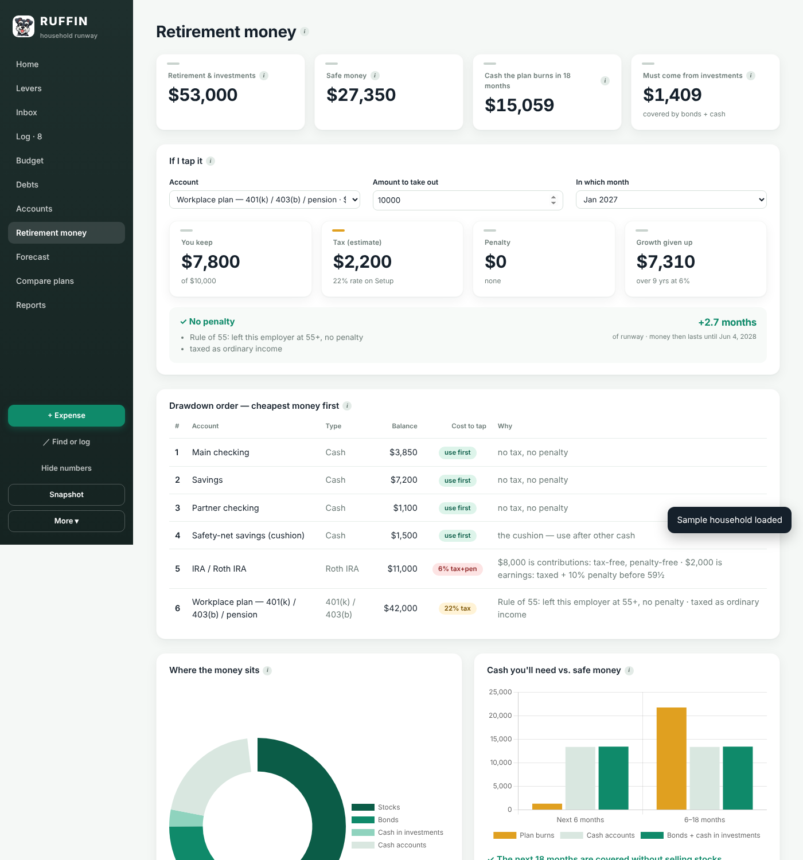Click the IRA / Roth IRA account name

point(219,569)
